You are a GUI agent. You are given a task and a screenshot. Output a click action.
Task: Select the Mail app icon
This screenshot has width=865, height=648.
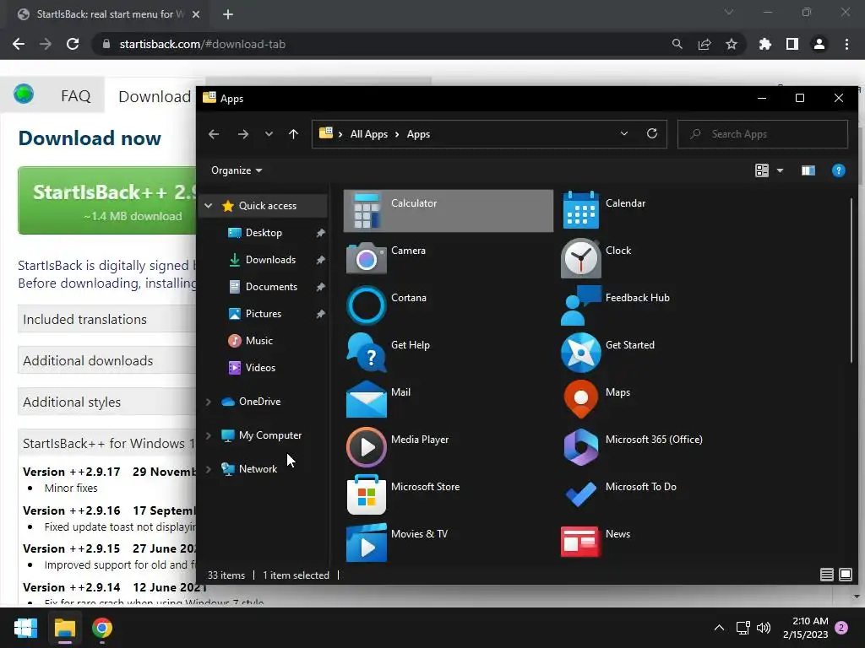(367, 400)
